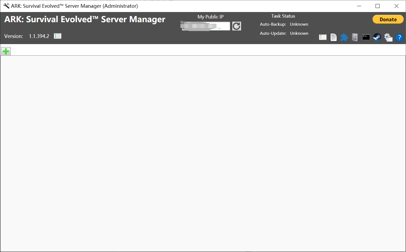The image size is (406, 252).
Task: Click the My Public IP label
Action: pos(211,17)
